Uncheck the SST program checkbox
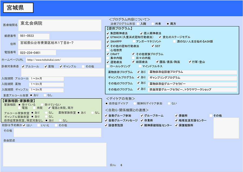This screenshot has width=243, height=172. click(x=153, y=46)
